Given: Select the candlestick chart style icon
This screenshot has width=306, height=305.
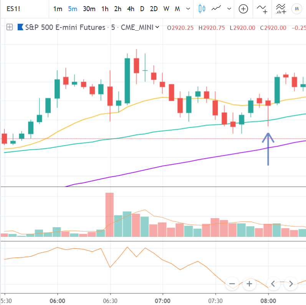Looking at the screenshot, I should (x=202, y=9).
